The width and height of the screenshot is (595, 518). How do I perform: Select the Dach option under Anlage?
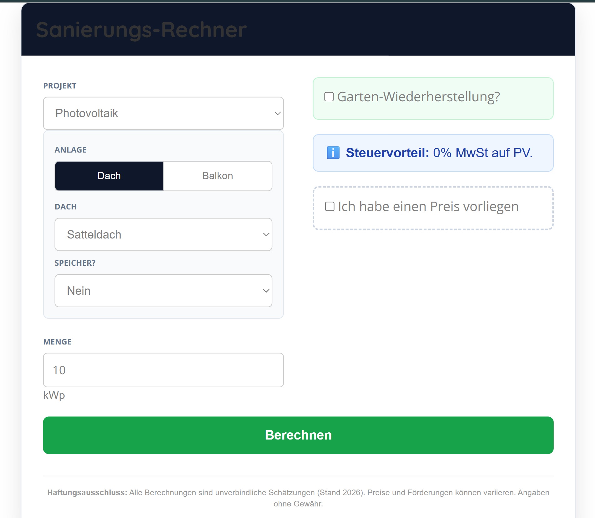tap(109, 176)
